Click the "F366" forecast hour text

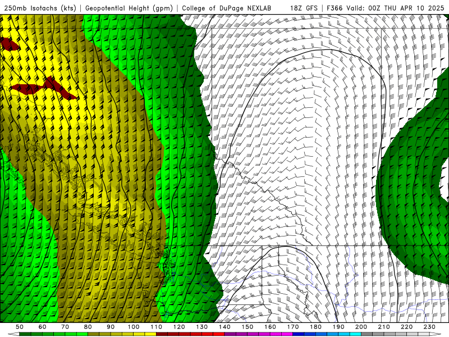[335, 8]
